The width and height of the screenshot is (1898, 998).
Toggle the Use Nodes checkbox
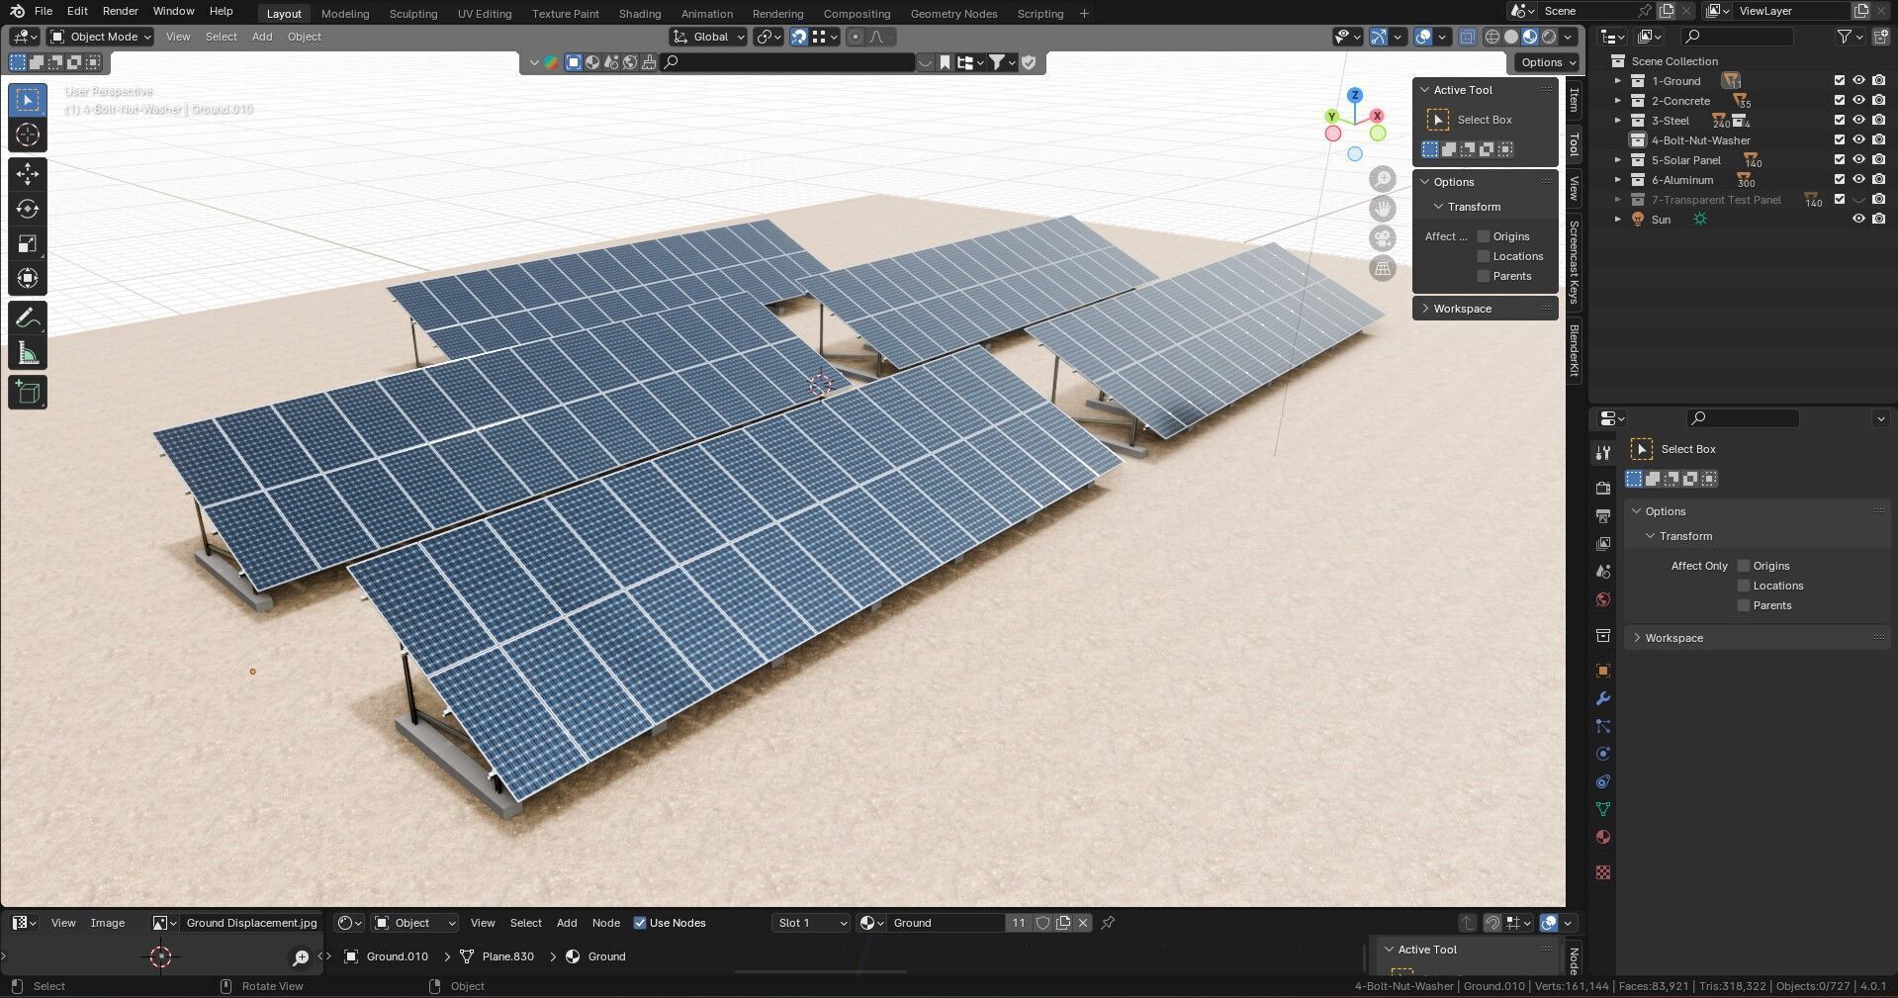(x=639, y=923)
